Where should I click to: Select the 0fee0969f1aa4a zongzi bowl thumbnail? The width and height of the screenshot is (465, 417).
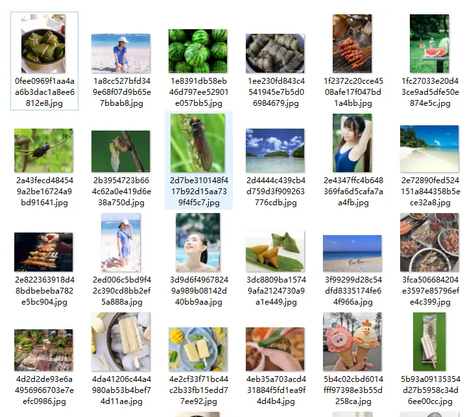point(43,44)
